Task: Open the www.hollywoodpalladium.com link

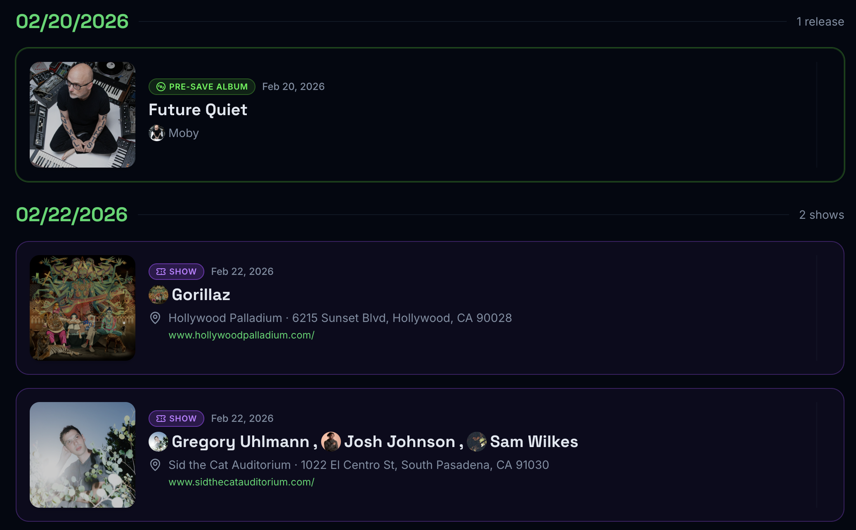Action: [x=241, y=335]
